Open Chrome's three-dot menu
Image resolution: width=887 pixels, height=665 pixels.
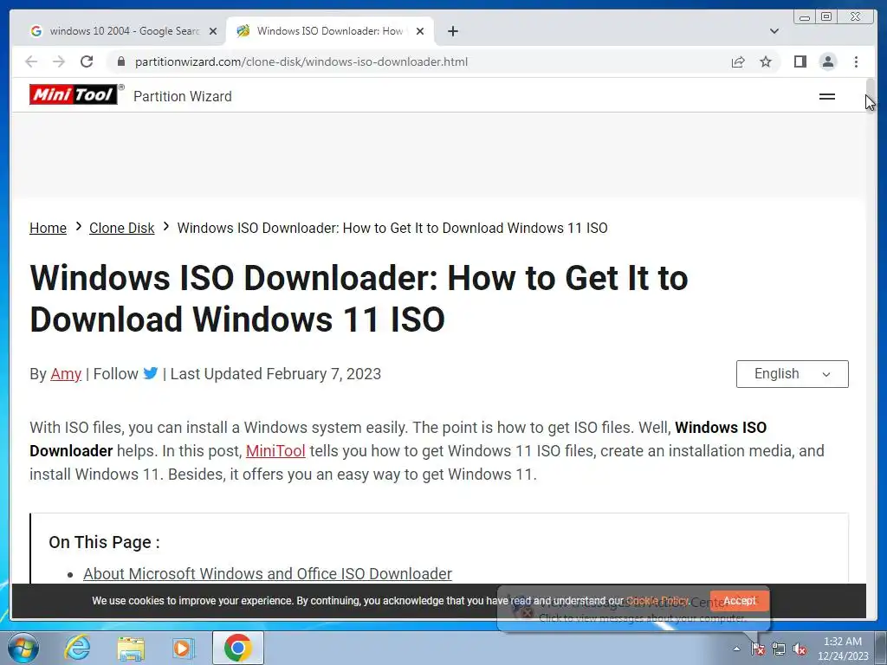tap(856, 61)
